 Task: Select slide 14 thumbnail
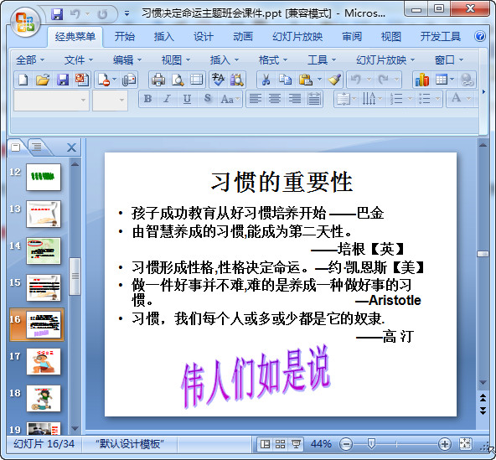coord(44,251)
